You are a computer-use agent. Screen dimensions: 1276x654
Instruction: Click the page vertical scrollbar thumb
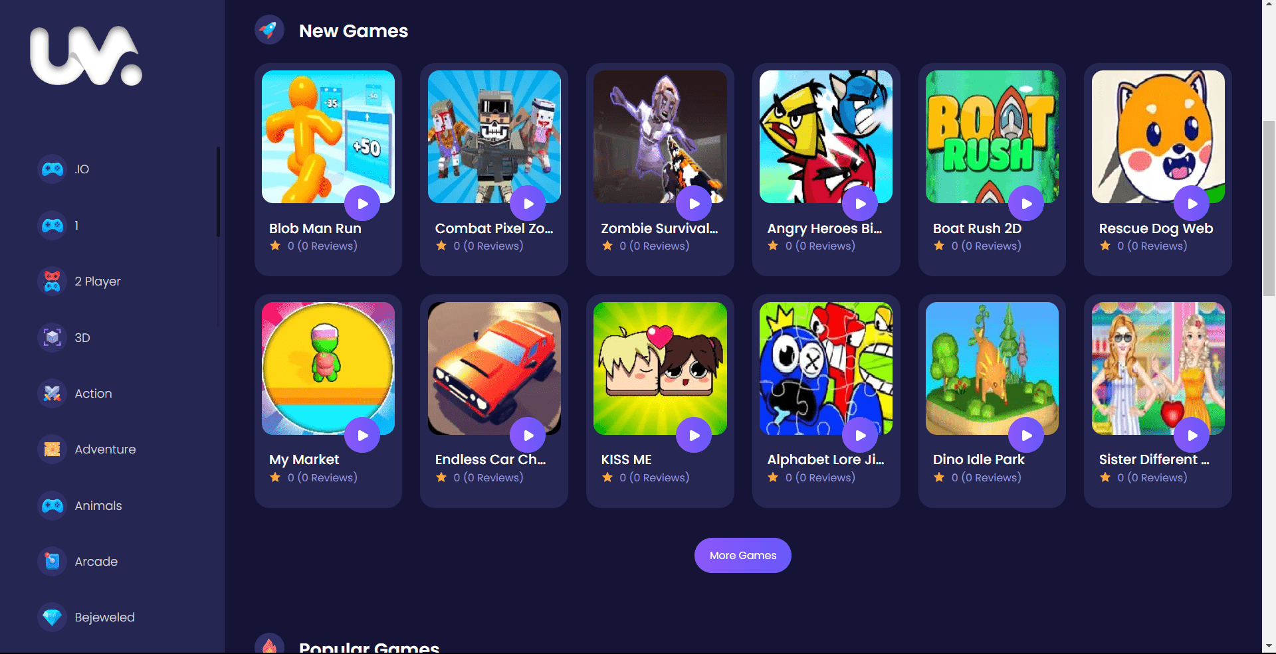coord(1269,208)
